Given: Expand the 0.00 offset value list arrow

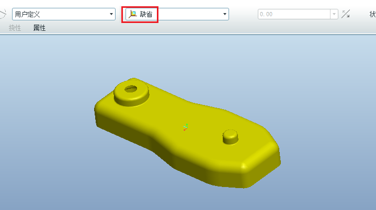Looking at the screenshot, I should 334,15.
